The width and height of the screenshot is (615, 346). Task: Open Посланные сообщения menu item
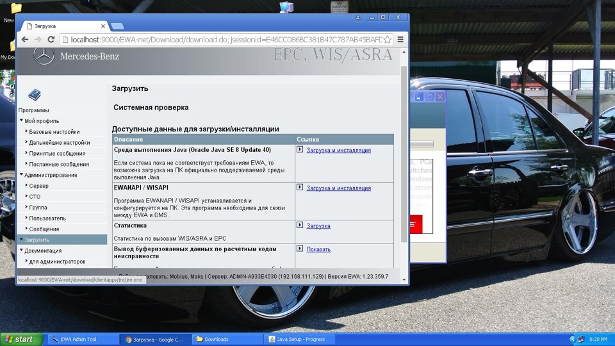pyautogui.click(x=59, y=165)
